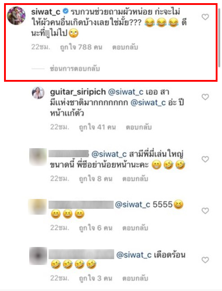Open siwat_c's profile picture

(16, 16)
